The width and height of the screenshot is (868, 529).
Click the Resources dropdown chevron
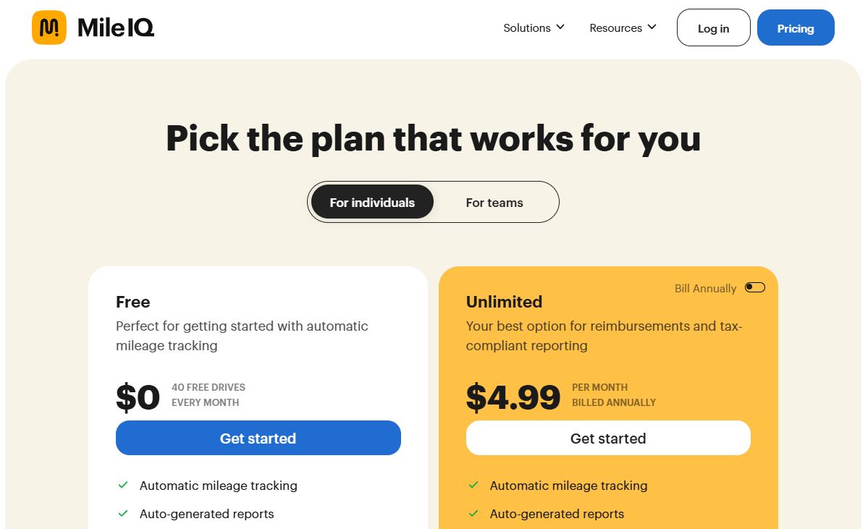[652, 27]
